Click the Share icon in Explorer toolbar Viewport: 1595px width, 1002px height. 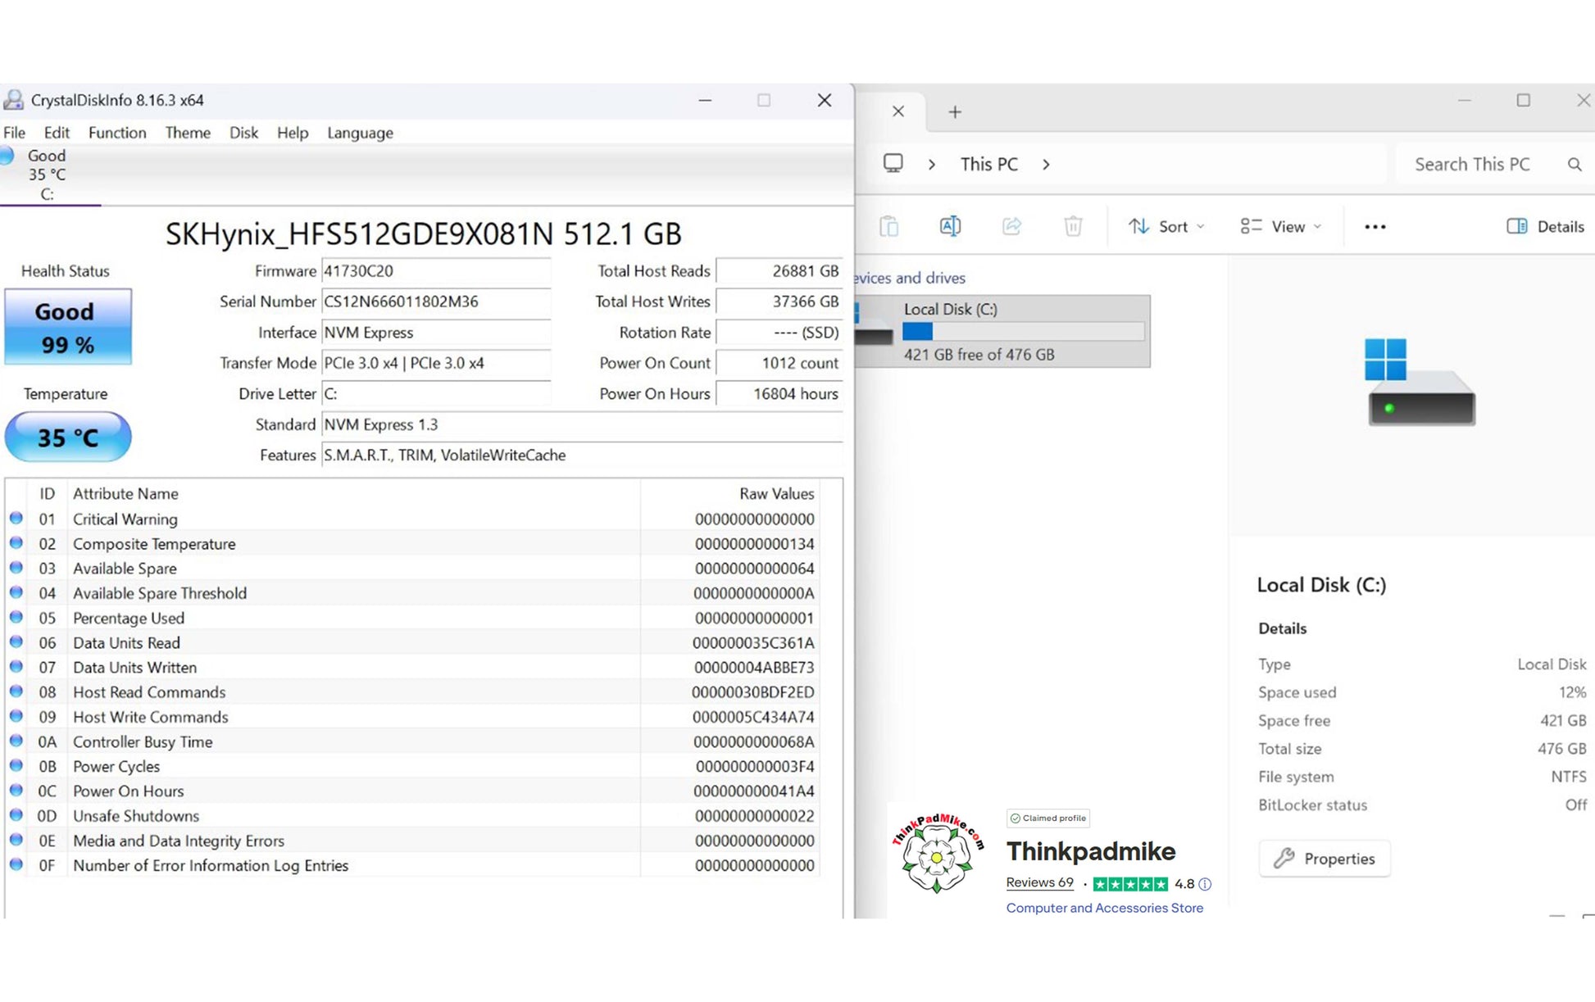[1011, 226]
